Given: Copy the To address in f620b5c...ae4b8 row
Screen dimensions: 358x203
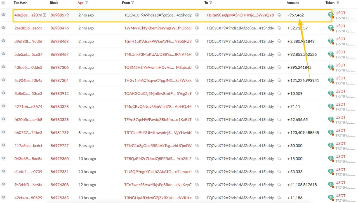Looking at the screenshot, I should (x=279, y=119).
